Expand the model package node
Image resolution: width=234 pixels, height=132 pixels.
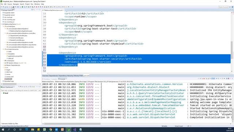pyautogui.click(x=5, y=43)
